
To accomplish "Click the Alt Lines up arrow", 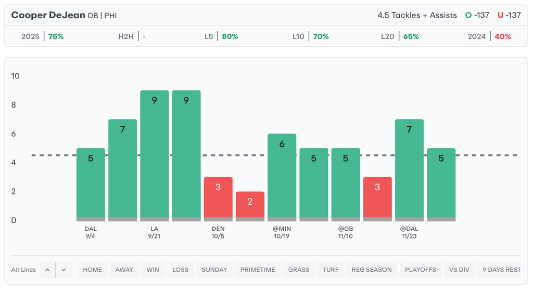I will pos(47,270).
